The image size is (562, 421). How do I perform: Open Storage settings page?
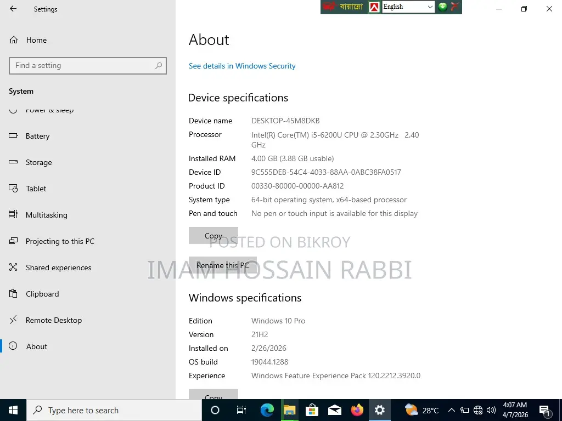39,162
